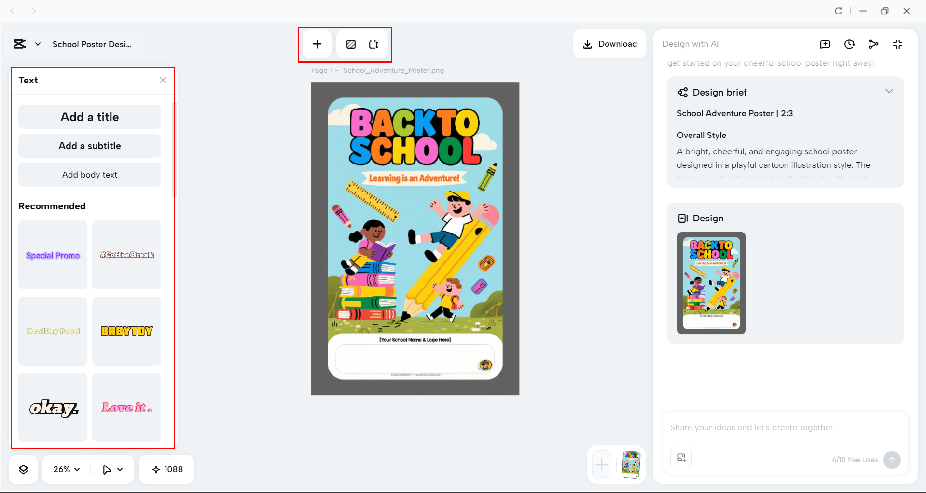The image size is (926, 493).
Task: Download the poster design
Action: click(x=609, y=44)
